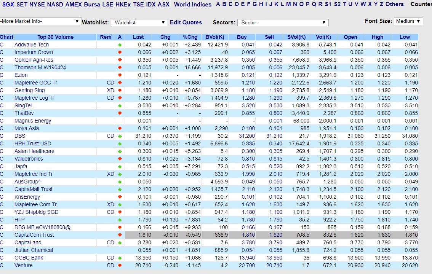Select the ASX market tab
This screenshot has height=274, width=432.
point(163,5)
